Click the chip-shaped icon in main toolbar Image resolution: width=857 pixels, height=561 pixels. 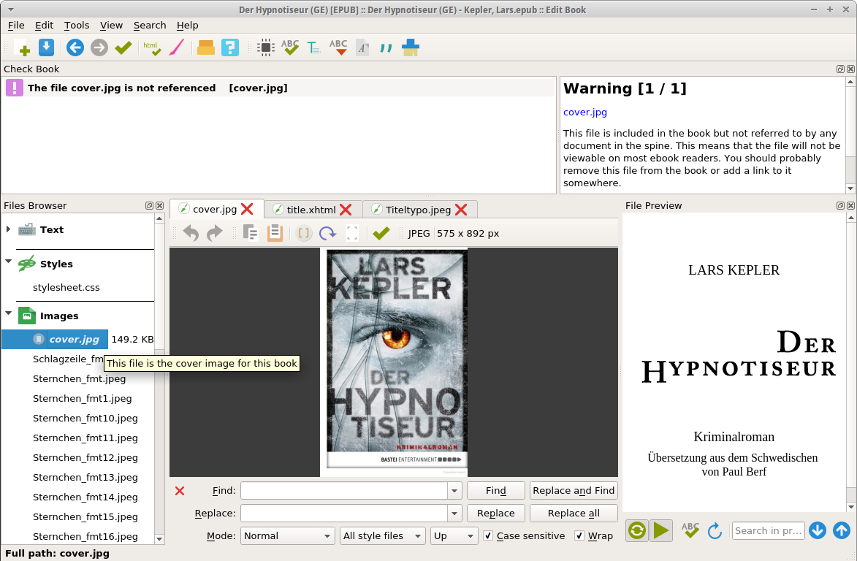click(266, 48)
